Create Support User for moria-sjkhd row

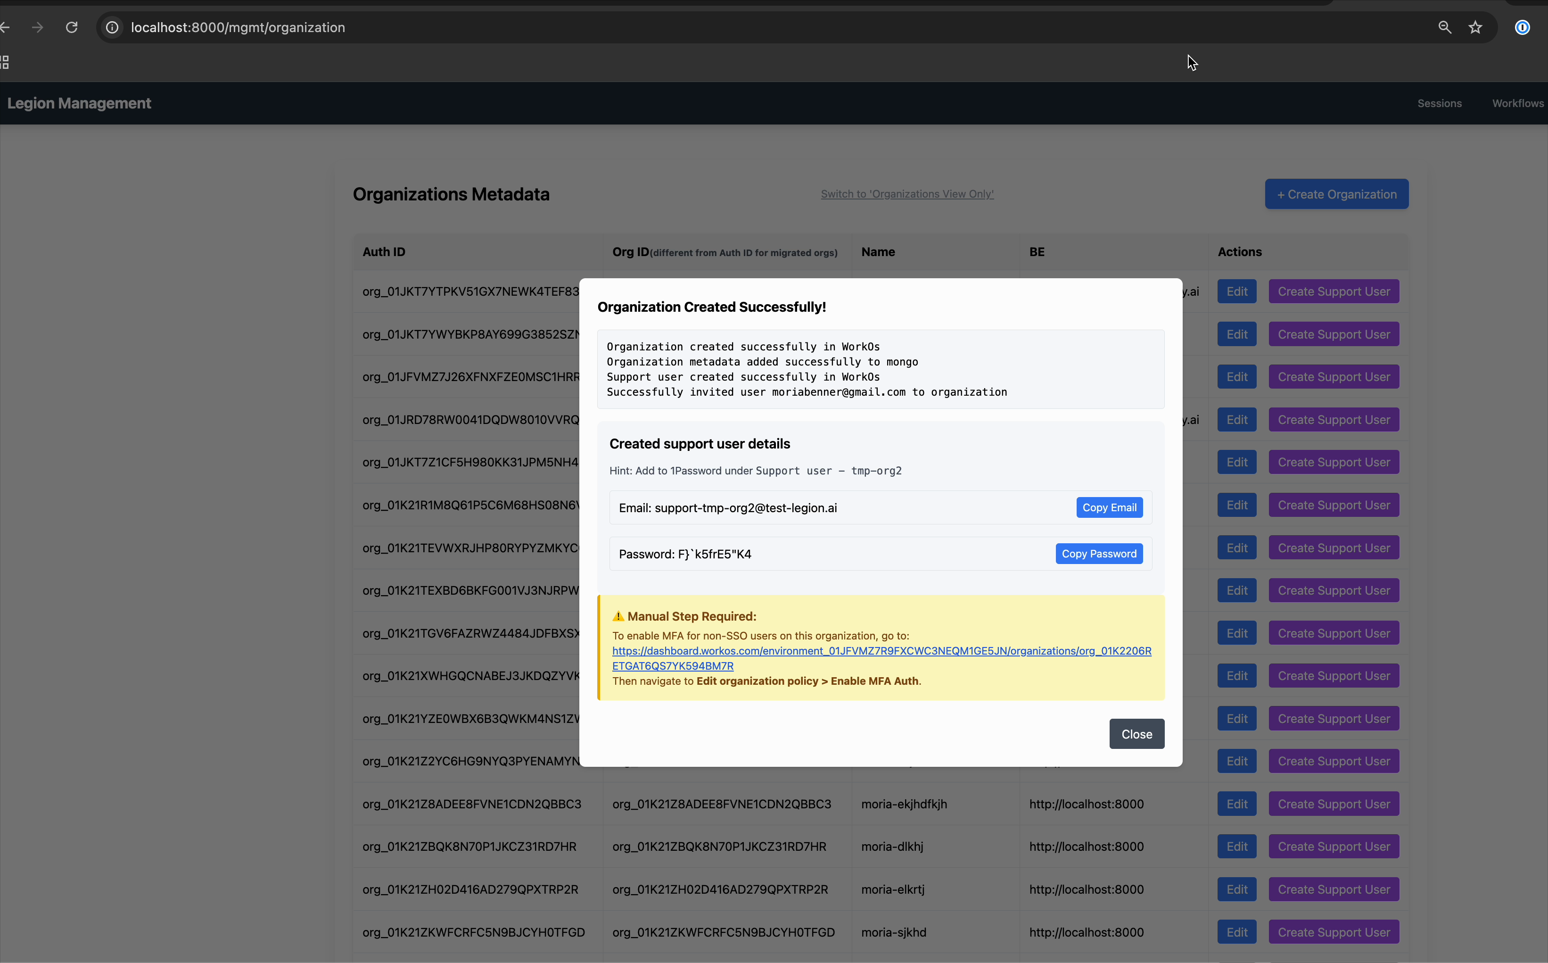1334,932
